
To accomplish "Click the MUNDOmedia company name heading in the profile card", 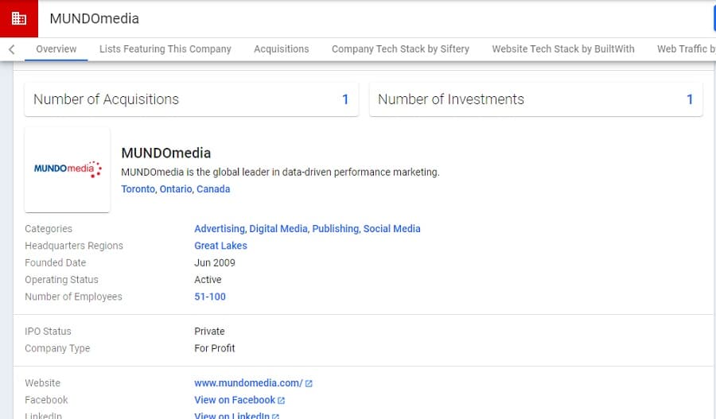I will pos(166,153).
